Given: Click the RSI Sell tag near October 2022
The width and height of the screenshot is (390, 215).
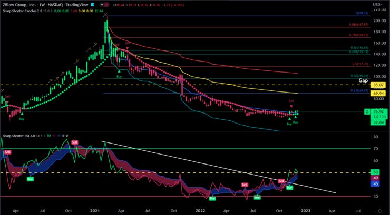Looking at the screenshot, I should (281, 181).
